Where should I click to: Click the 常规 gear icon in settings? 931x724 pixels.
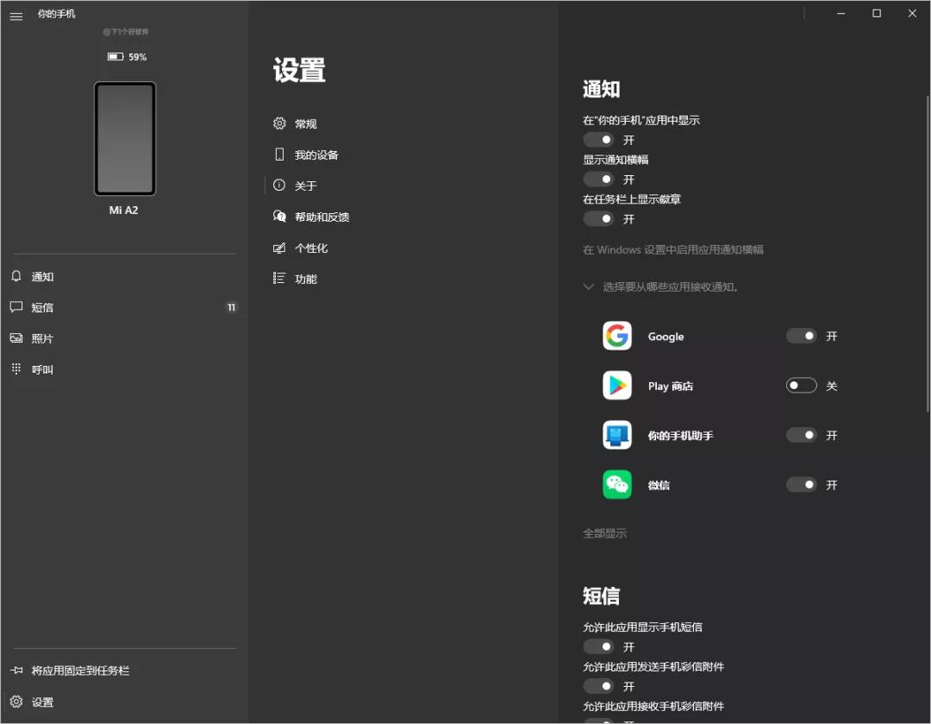[x=279, y=123]
